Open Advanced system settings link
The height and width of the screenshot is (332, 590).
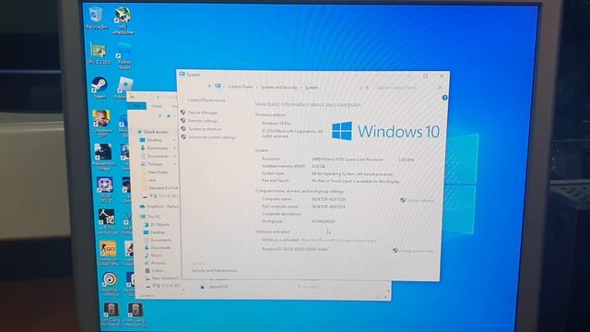(212, 137)
